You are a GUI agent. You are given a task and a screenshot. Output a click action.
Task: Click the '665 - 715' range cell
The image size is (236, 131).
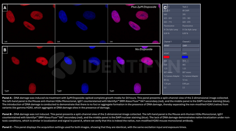[x=168, y=22]
